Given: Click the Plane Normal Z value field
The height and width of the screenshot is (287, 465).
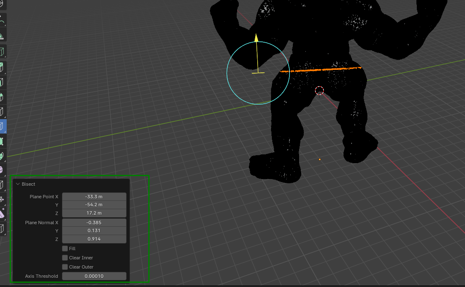Looking at the screenshot, I should coord(94,239).
